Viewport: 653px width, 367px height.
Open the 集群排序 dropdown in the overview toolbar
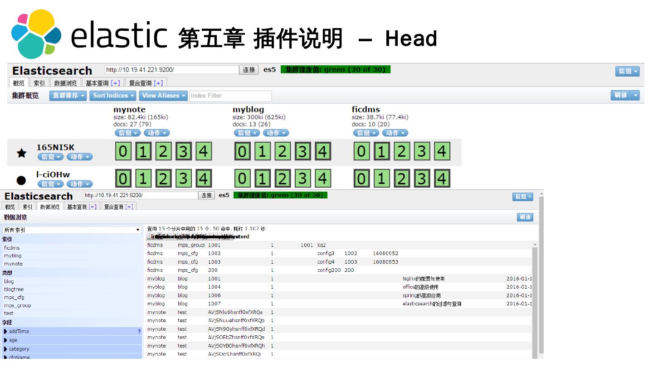click(68, 96)
